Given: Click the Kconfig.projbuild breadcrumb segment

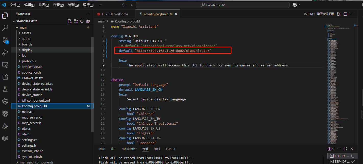Looking at the screenshot, I should (x=125, y=21).
